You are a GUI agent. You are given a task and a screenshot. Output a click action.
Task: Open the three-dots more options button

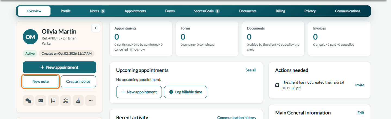[x=91, y=101]
